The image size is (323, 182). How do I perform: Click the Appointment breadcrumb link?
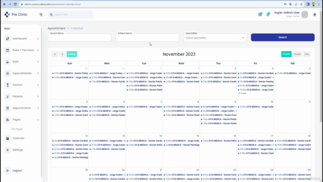pyautogui.click(x=57, y=28)
